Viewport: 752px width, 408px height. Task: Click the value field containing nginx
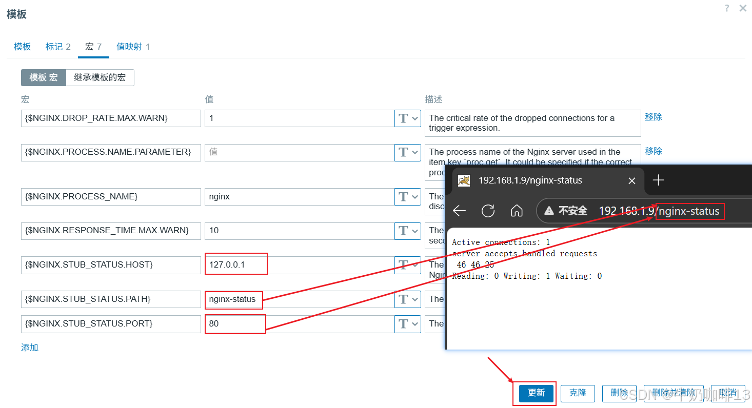[299, 197]
